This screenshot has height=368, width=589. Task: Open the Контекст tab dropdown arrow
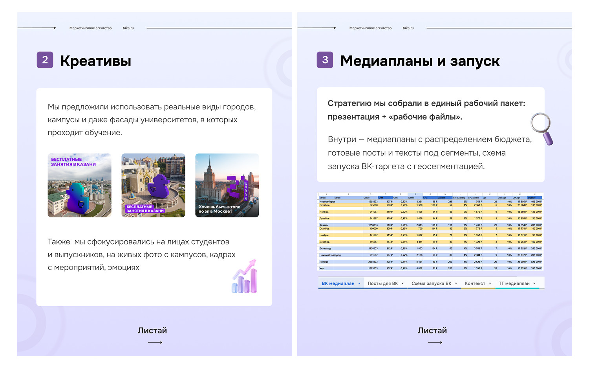pos(490,283)
